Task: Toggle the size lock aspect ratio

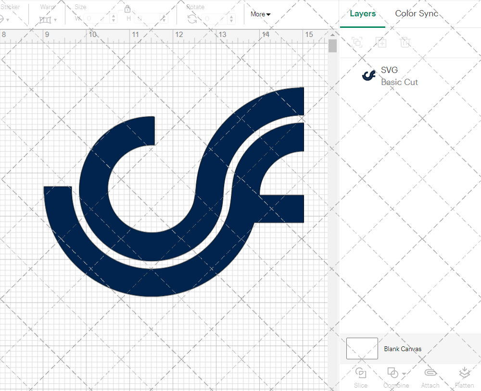Action: 127,9
